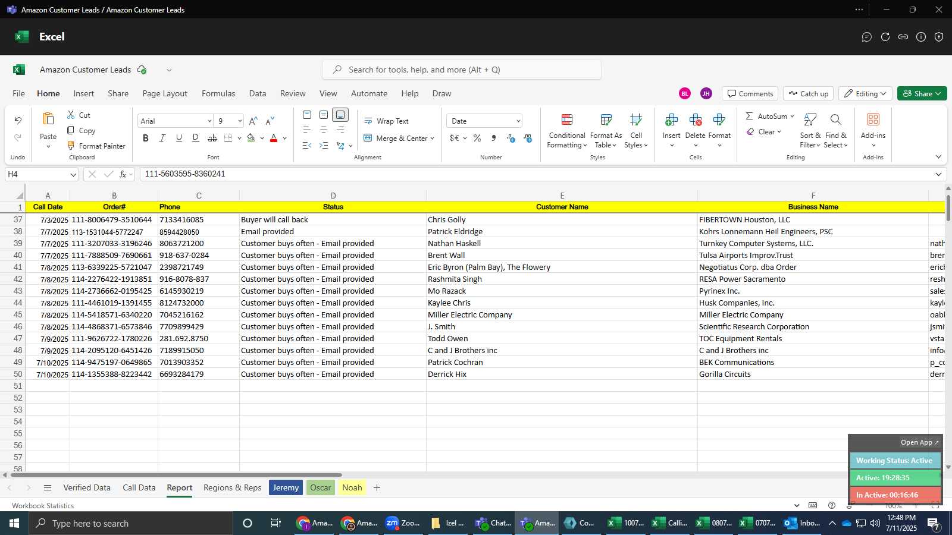The height and width of the screenshot is (535, 952).
Task: Increase indent icon
Action: (324, 145)
